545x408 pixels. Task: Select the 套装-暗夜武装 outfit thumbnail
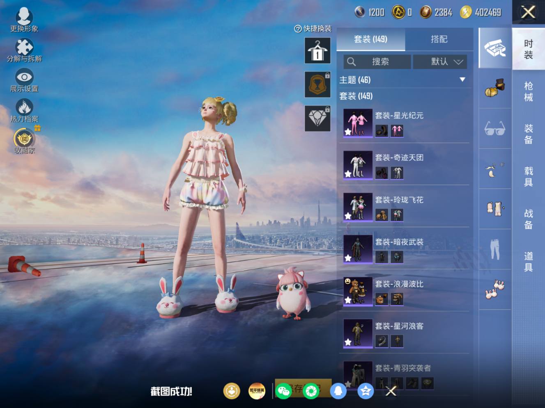point(358,249)
